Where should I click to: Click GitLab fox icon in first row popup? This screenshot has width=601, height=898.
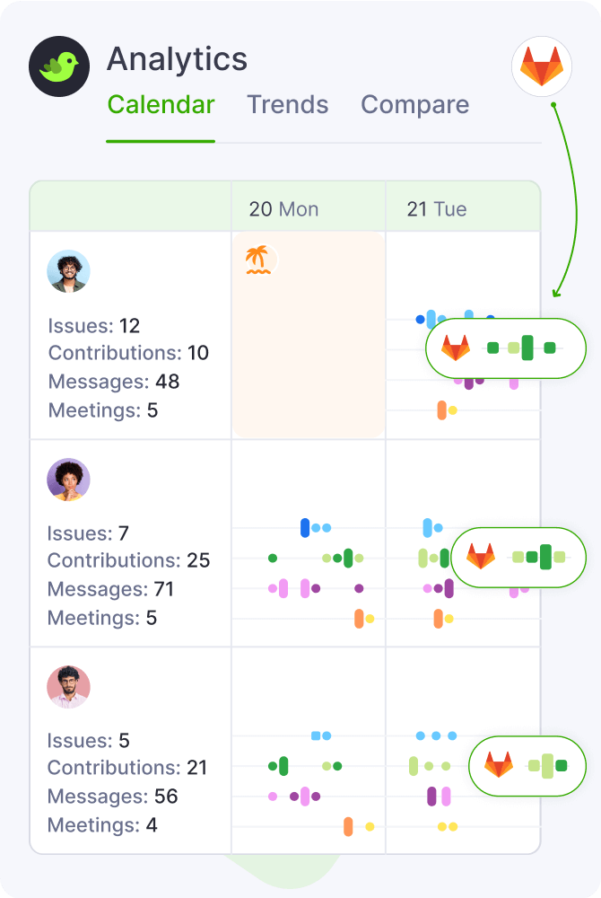point(456,348)
